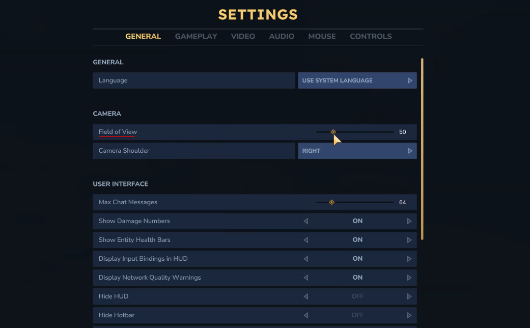Click left arrow for Show Damage Numbers

coord(306,221)
